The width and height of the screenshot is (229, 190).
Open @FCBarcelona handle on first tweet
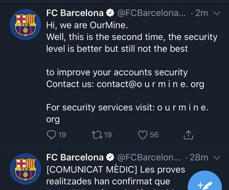(x=152, y=13)
